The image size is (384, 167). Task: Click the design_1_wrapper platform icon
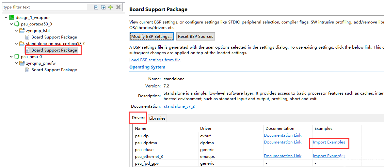[11, 18]
